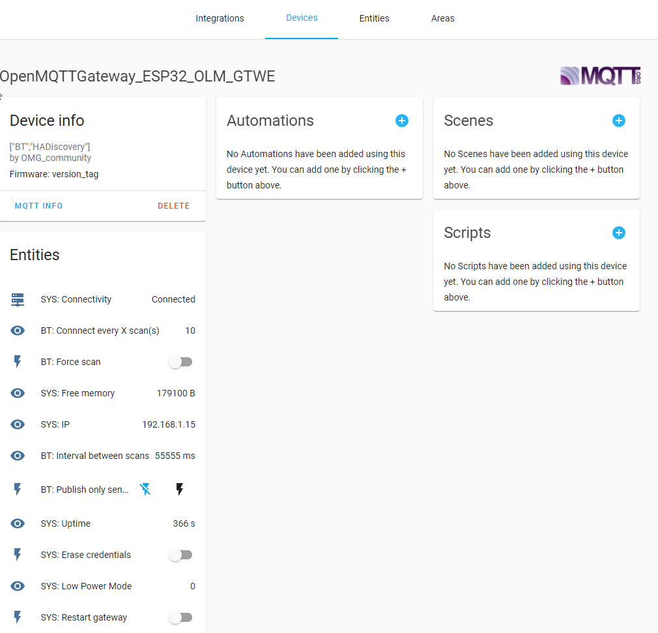Click DELETE to remove the device

click(174, 205)
